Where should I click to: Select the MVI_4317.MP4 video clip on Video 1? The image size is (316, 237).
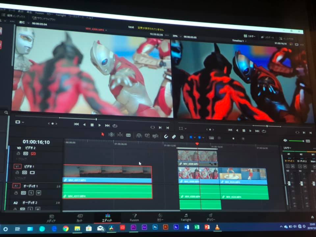pos(107,174)
